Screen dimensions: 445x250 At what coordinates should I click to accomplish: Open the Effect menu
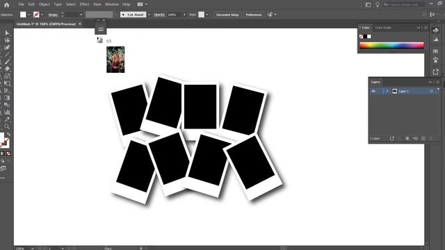pos(84,5)
